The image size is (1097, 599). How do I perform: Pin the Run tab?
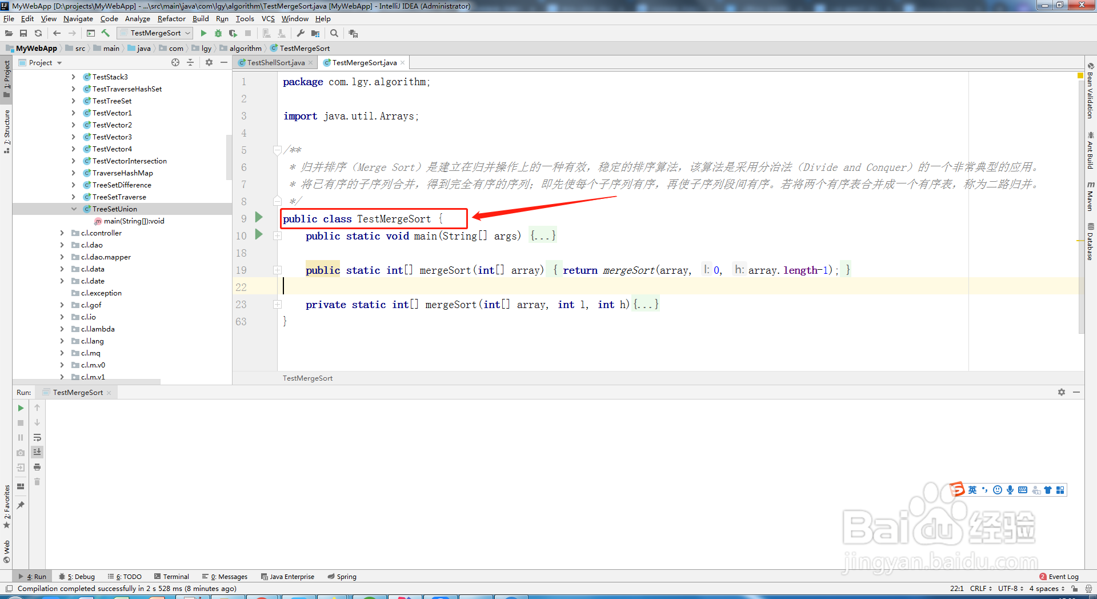(21, 505)
